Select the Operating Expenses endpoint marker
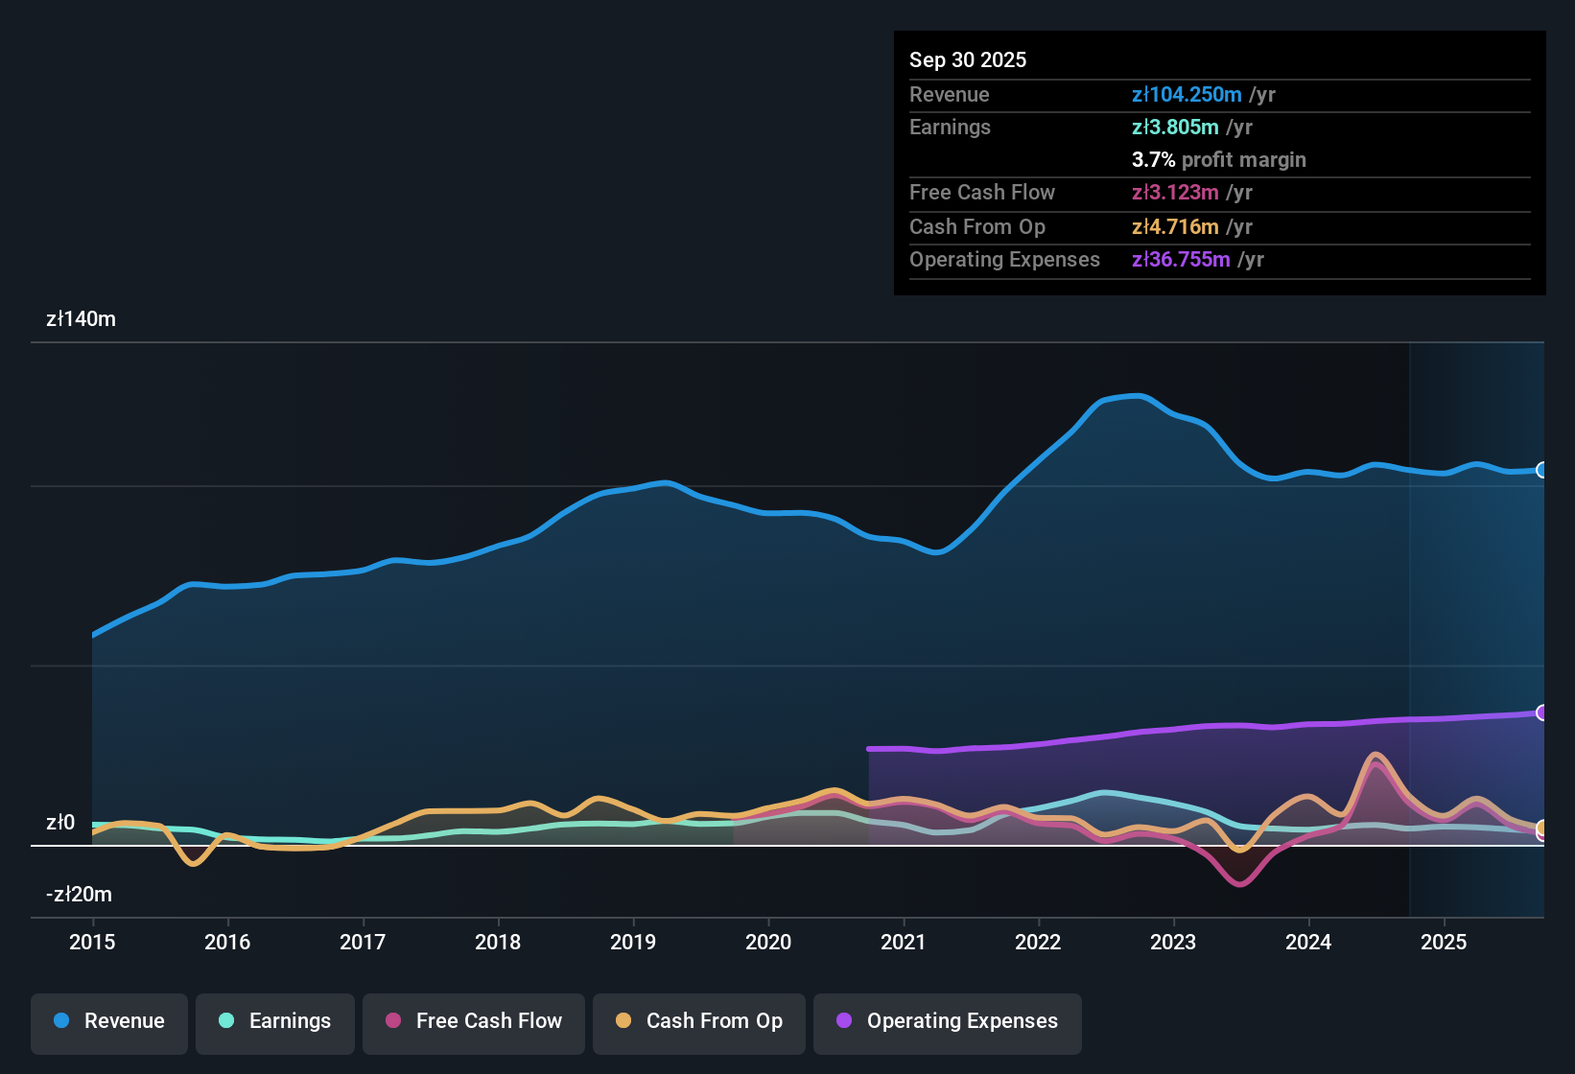The image size is (1575, 1074). click(x=1542, y=712)
